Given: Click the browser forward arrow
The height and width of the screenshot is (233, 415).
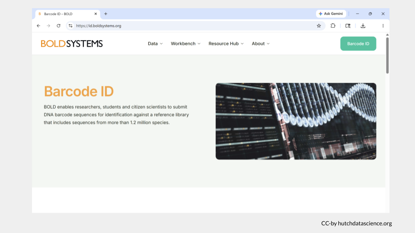Looking at the screenshot, I should pyautogui.click(x=48, y=25).
